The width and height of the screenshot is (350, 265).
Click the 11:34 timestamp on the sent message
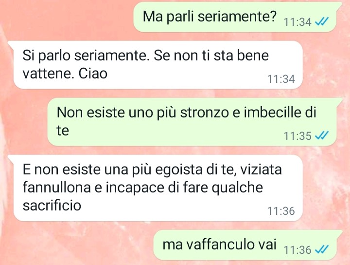(297, 22)
